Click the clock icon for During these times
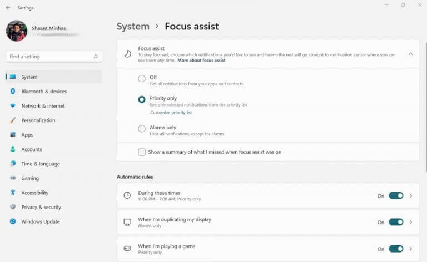The height and width of the screenshot is (262, 427). tap(127, 195)
